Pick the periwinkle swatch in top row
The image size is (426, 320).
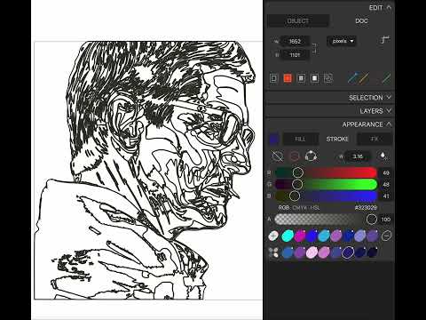click(x=360, y=236)
